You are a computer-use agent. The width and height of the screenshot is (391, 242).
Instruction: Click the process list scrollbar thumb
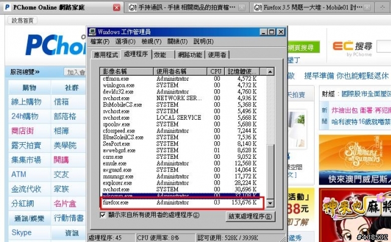tap(270, 171)
